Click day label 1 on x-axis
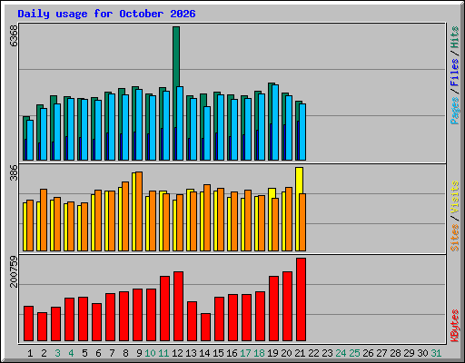465x363 pixels. click(x=30, y=353)
